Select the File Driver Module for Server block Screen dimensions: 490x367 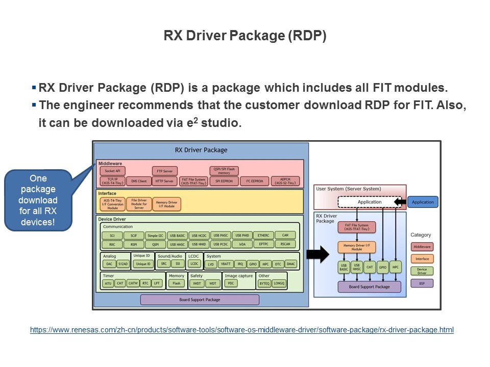(138, 204)
